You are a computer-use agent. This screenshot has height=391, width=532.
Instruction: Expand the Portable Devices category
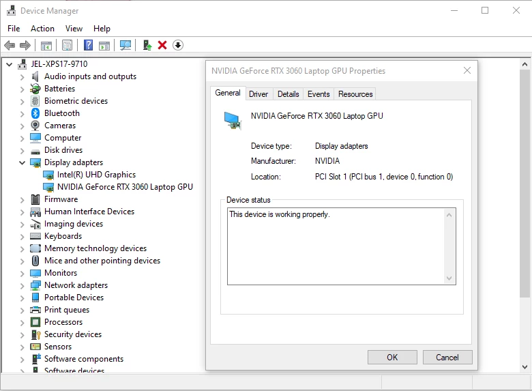[22, 298]
